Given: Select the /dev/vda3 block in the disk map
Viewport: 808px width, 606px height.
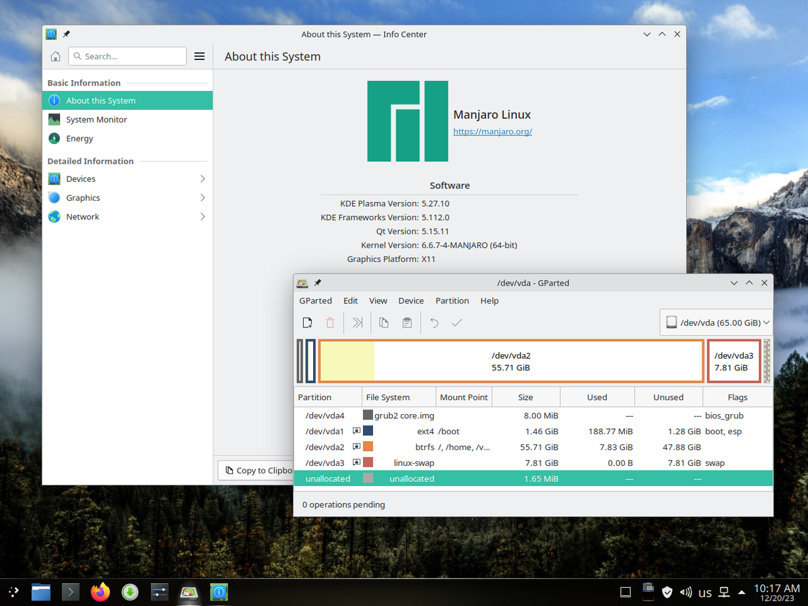Looking at the screenshot, I should click(734, 361).
